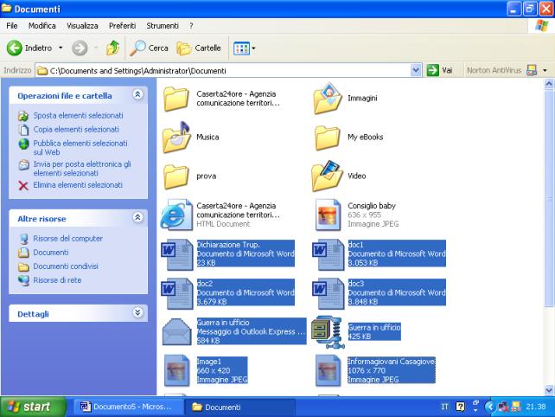The width and height of the screenshot is (555, 417).
Task: Select the Consiglio baby JPEG thumbnail icon
Action: (x=328, y=215)
